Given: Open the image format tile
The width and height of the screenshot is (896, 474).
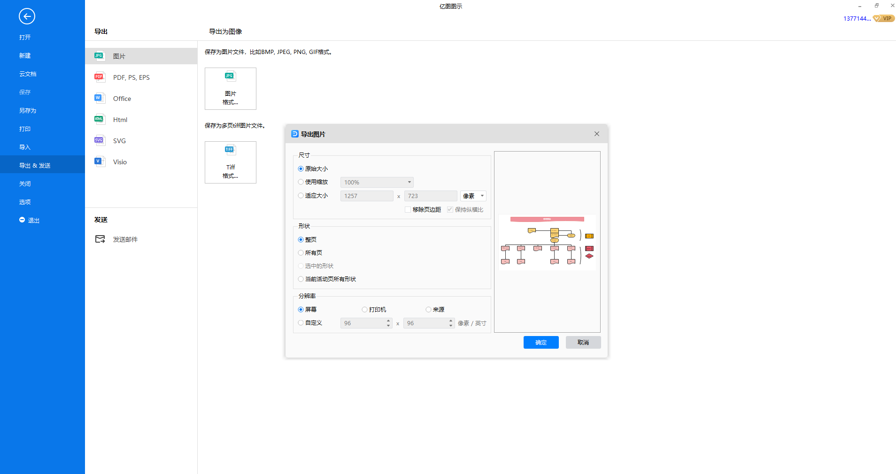Looking at the screenshot, I should pyautogui.click(x=231, y=89).
